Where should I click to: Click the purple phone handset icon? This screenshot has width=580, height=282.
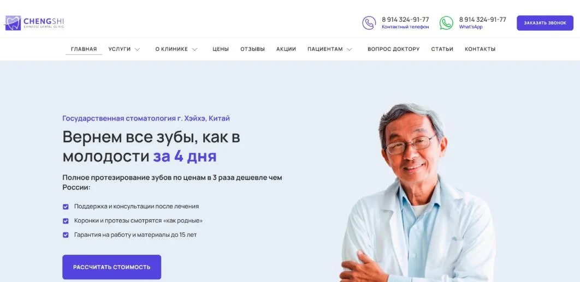369,23
